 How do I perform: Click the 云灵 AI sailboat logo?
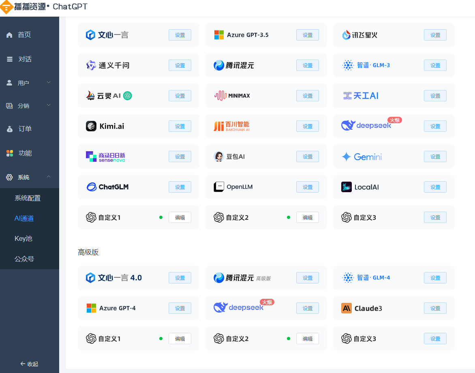[x=90, y=96]
